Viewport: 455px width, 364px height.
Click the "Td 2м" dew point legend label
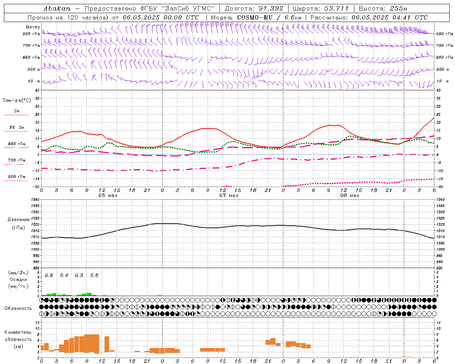17,127
